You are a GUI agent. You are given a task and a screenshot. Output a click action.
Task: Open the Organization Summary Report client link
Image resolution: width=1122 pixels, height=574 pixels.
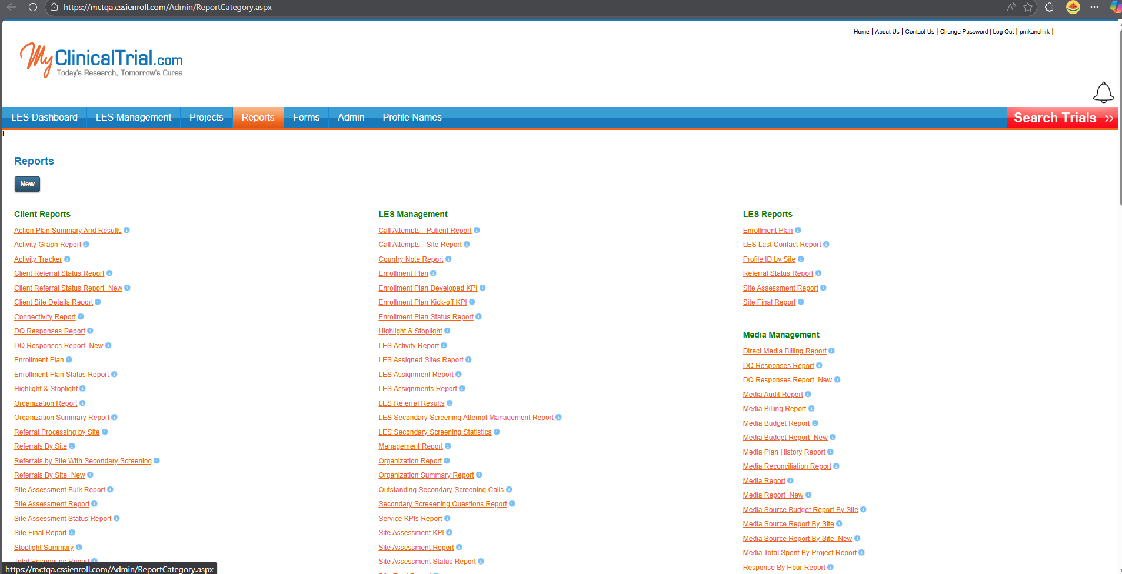[62, 418]
